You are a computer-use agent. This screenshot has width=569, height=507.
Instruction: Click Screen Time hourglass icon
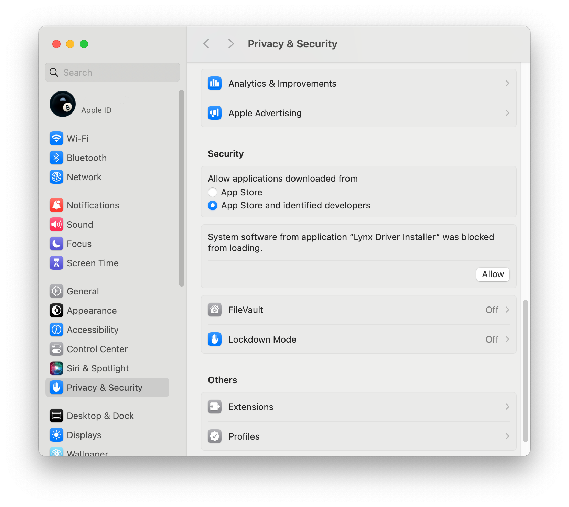(56, 263)
